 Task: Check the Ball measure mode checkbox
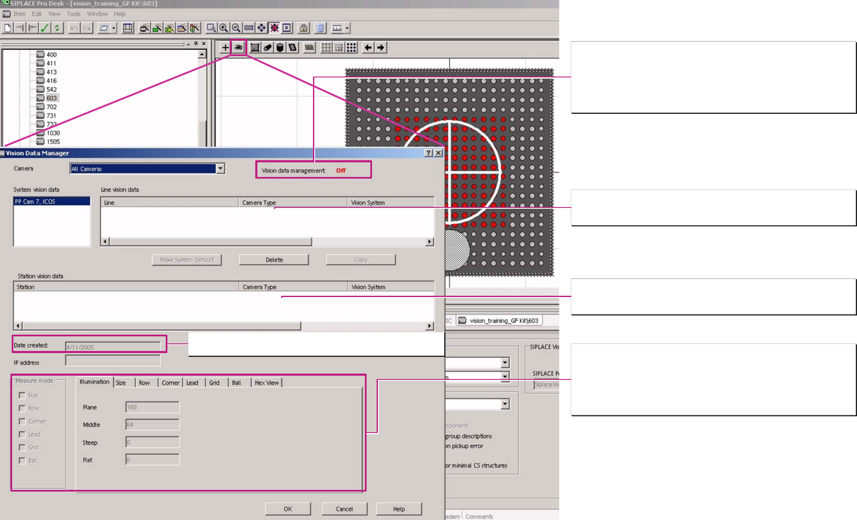click(x=22, y=461)
